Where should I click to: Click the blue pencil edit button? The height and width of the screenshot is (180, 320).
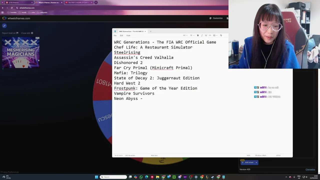pyautogui.click(x=4, y=26)
